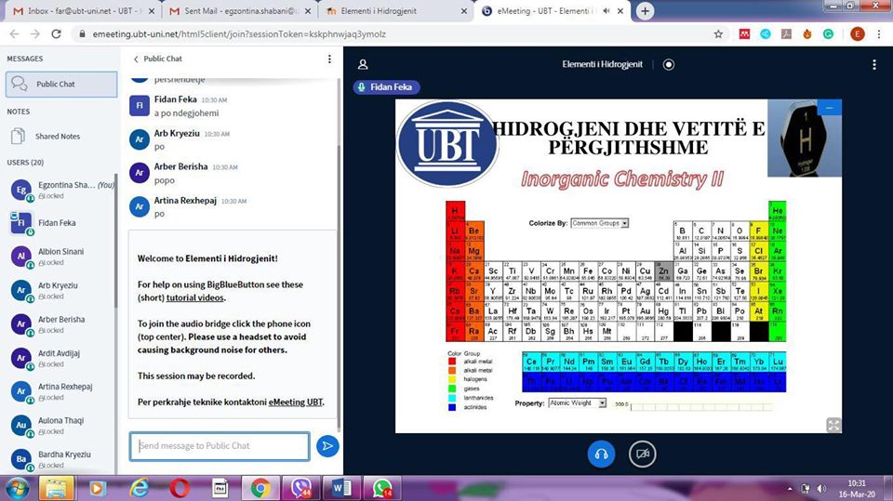The image size is (893, 501).
Task: Click the recording indicator icon
Action: coord(669,65)
